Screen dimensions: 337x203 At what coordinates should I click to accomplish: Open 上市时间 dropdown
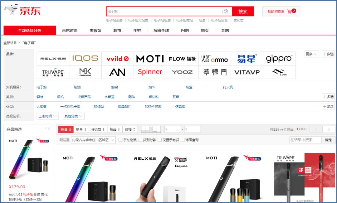[47, 116]
